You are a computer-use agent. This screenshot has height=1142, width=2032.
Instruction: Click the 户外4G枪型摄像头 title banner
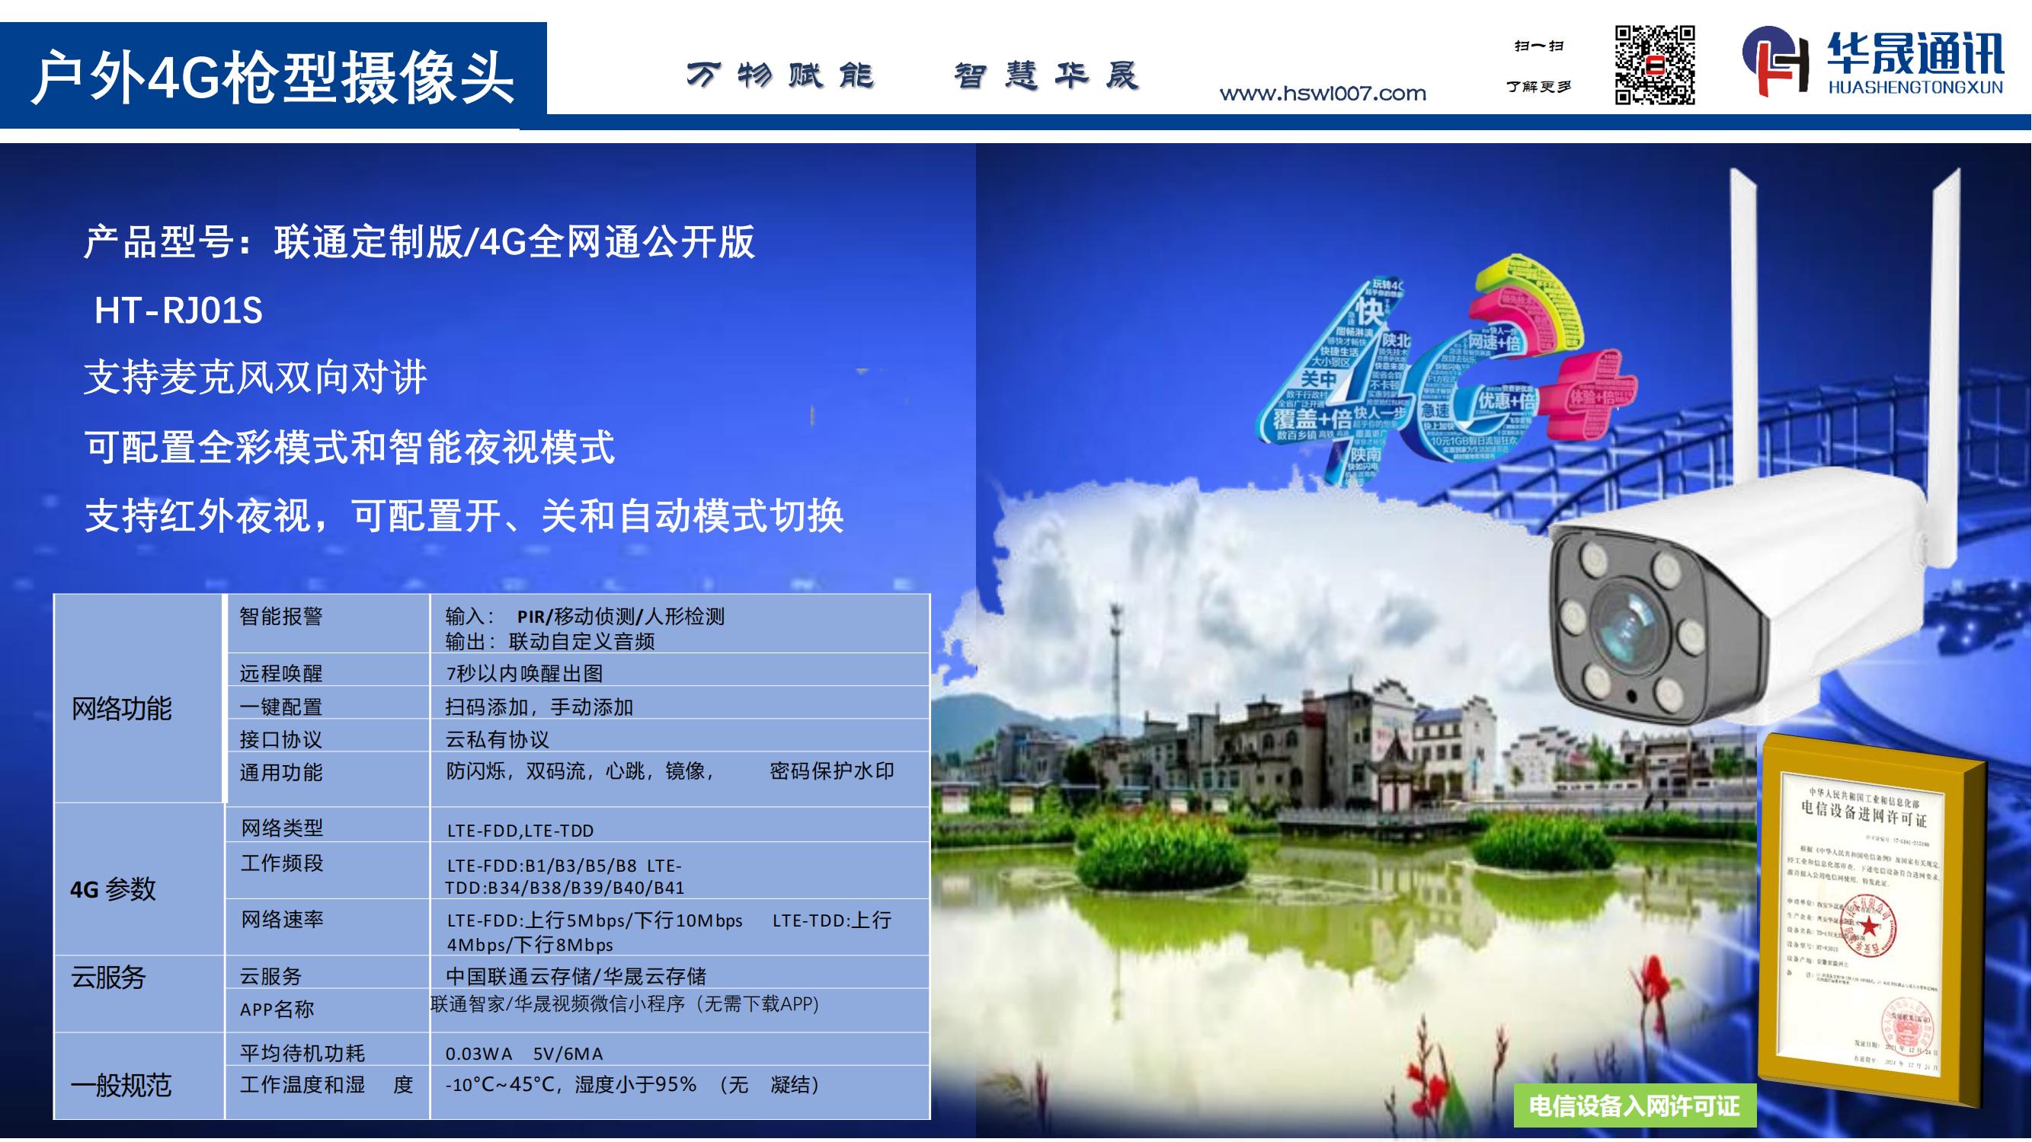(273, 76)
